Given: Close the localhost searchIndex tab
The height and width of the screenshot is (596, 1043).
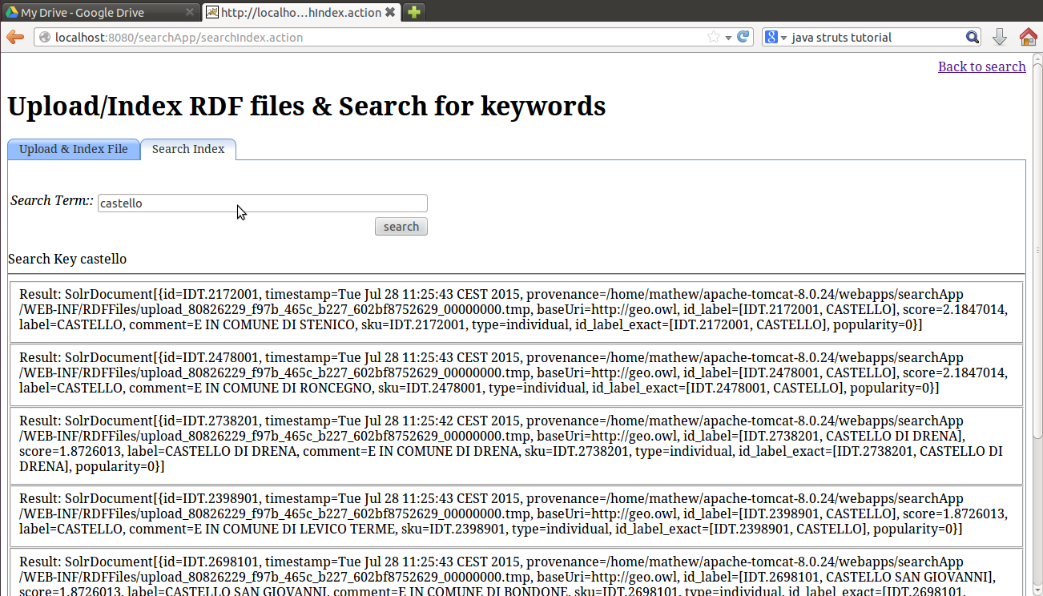Looking at the screenshot, I should [389, 12].
